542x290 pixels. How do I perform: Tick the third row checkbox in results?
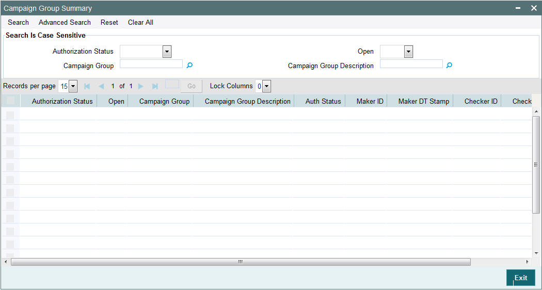(10, 141)
